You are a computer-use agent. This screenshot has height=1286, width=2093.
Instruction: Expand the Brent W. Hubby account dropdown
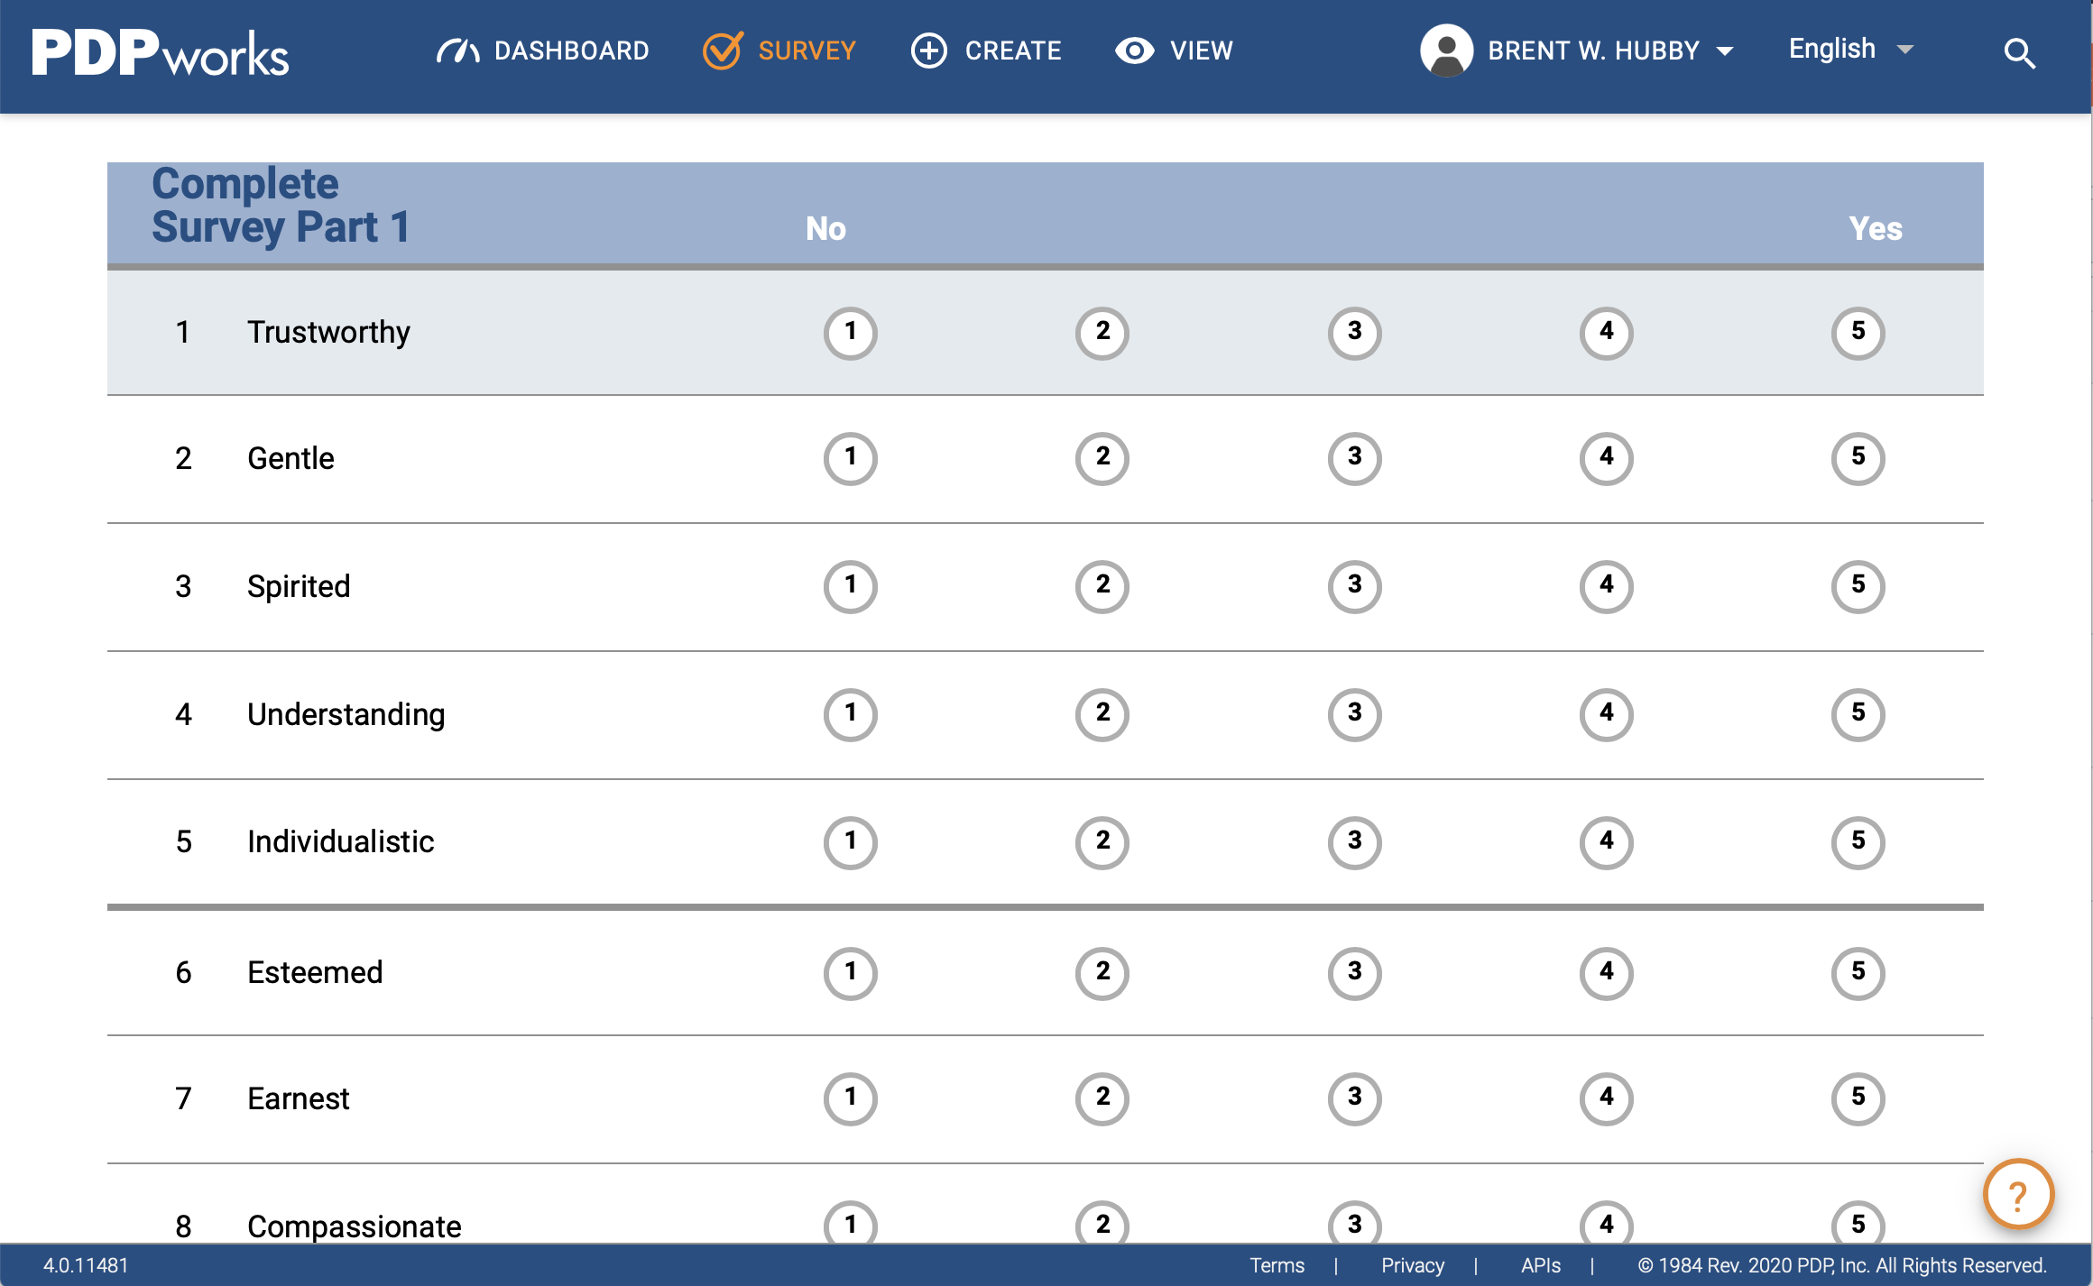(1725, 51)
